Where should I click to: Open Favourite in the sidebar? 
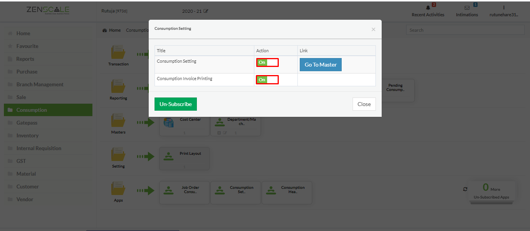pyautogui.click(x=48, y=46)
